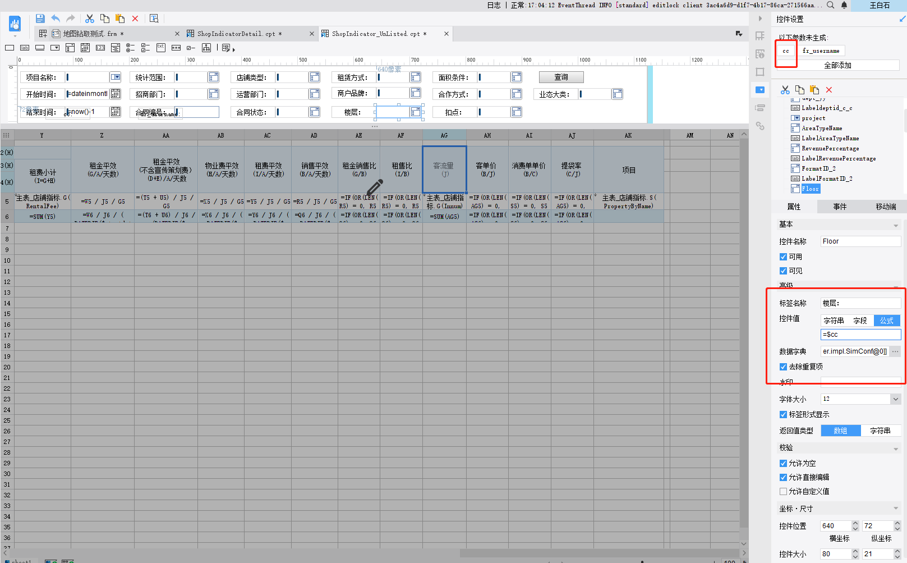Collapse the 基本 section

[x=895, y=225]
